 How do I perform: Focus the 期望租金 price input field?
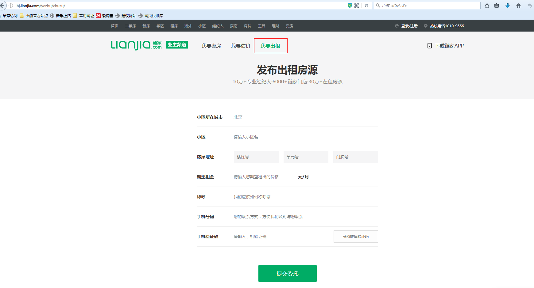click(x=264, y=177)
